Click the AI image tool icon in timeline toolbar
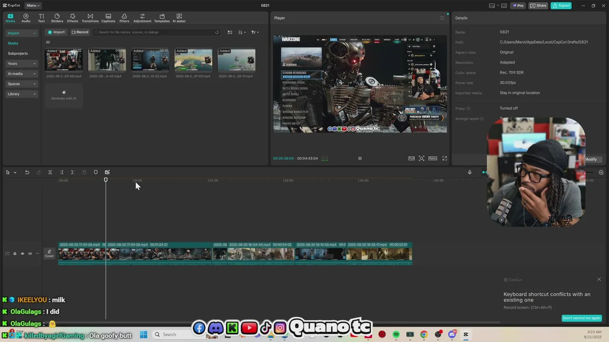Image resolution: width=609 pixels, height=342 pixels. coord(107,172)
